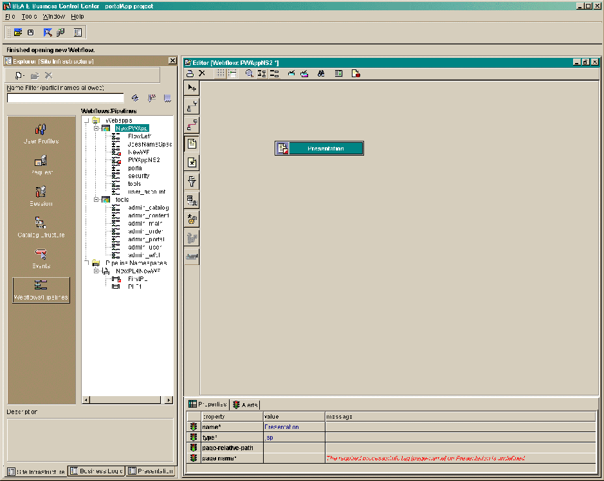Click the document with red stop icon
604x481 pixels.
356,73
